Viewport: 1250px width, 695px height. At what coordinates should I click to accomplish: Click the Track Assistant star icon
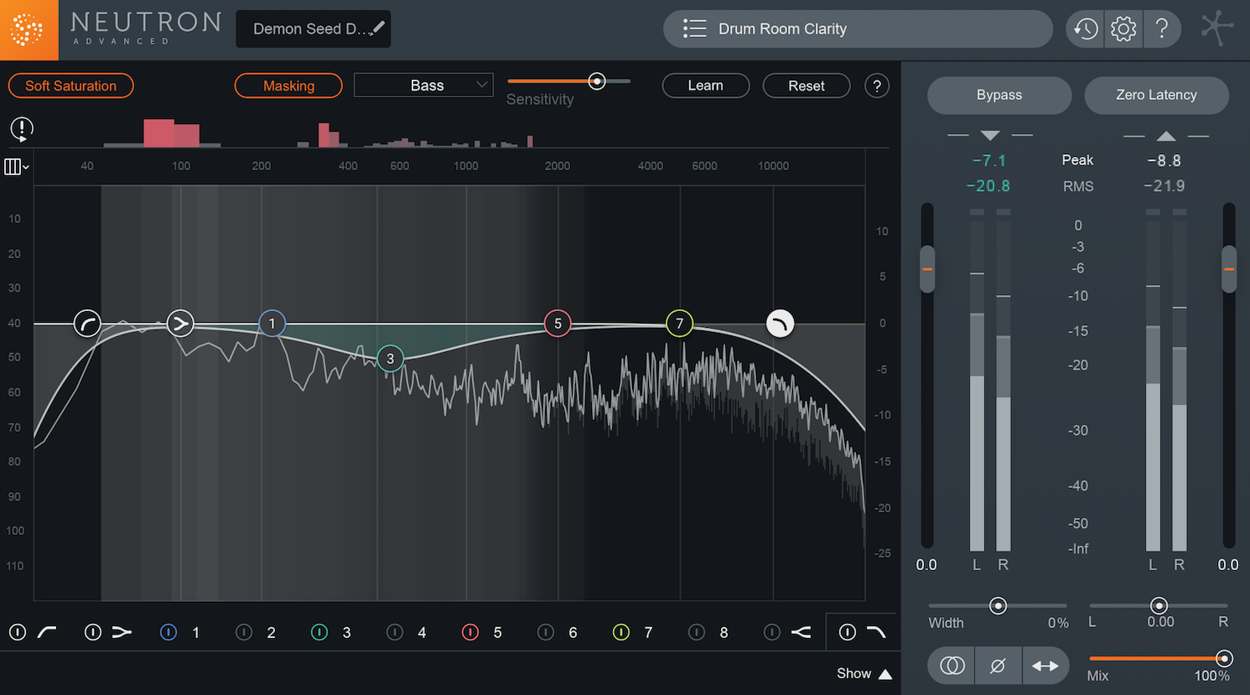(1216, 28)
